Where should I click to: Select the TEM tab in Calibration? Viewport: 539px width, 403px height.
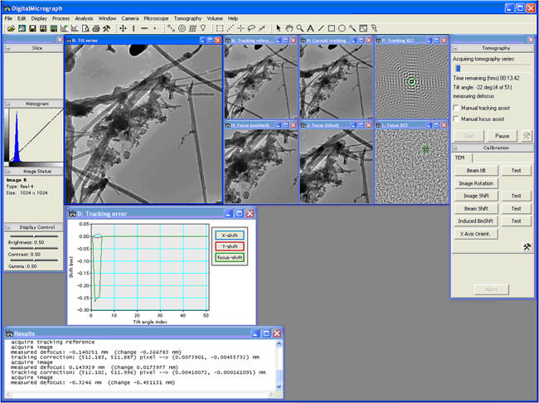[460, 158]
